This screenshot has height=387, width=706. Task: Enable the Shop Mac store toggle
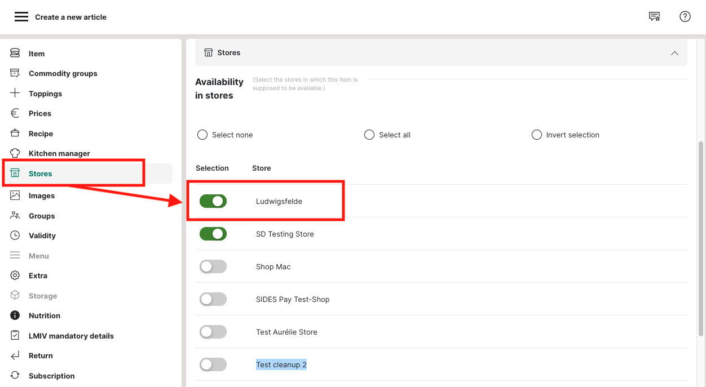[x=213, y=266]
